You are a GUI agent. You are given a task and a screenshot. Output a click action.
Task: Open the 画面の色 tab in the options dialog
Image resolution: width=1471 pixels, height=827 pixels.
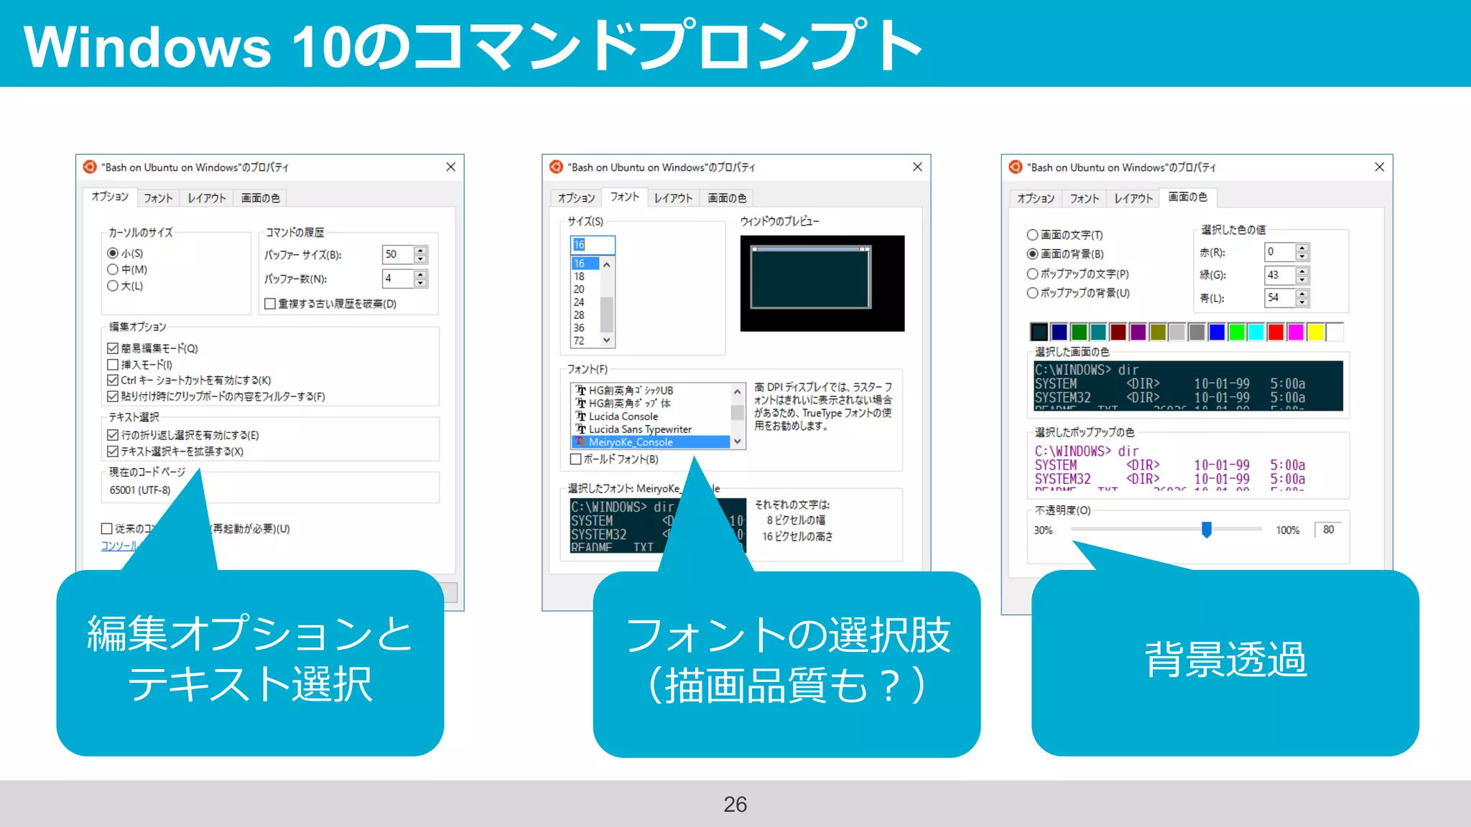pyautogui.click(x=261, y=198)
